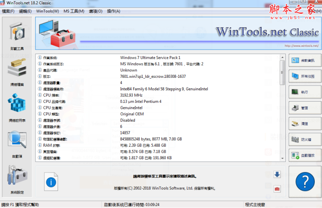
Task: Click the 防火牆 firewall button
Action: coord(305,139)
